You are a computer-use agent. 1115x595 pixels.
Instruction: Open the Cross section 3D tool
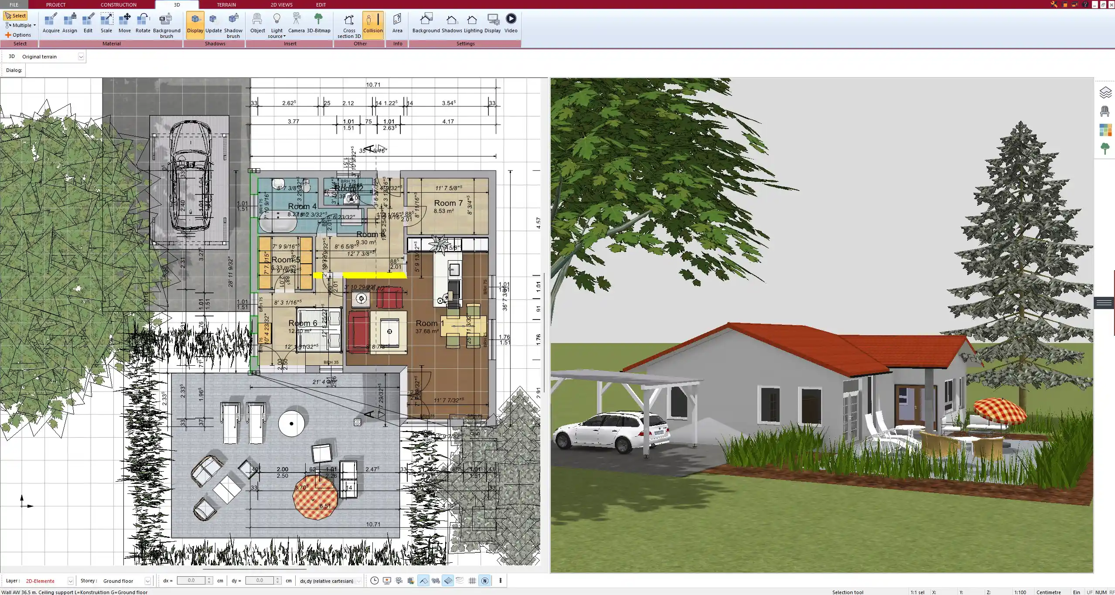pyautogui.click(x=349, y=26)
